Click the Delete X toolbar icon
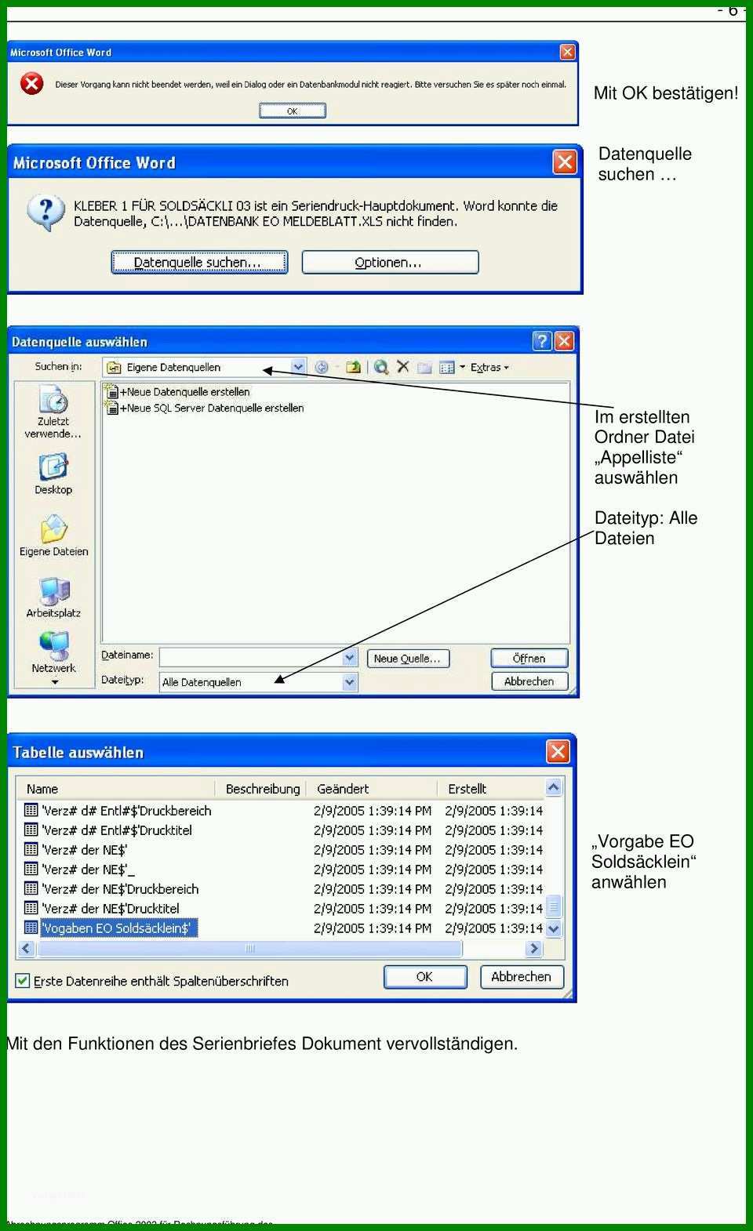Screen dimensions: 753x1231 point(403,366)
